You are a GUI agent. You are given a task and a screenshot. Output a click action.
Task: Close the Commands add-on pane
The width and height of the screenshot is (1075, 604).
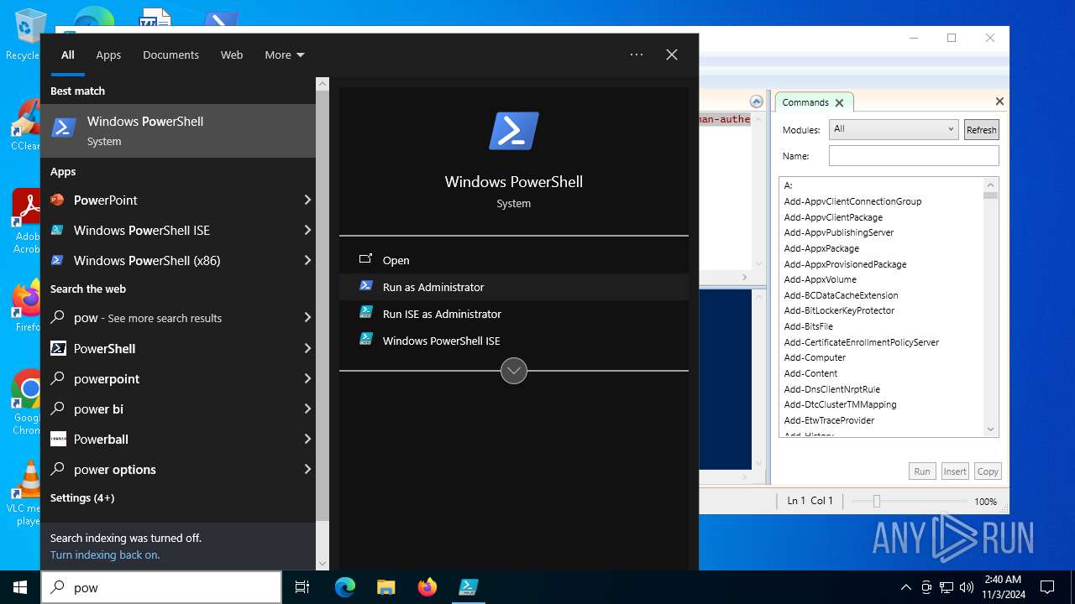(999, 102)
